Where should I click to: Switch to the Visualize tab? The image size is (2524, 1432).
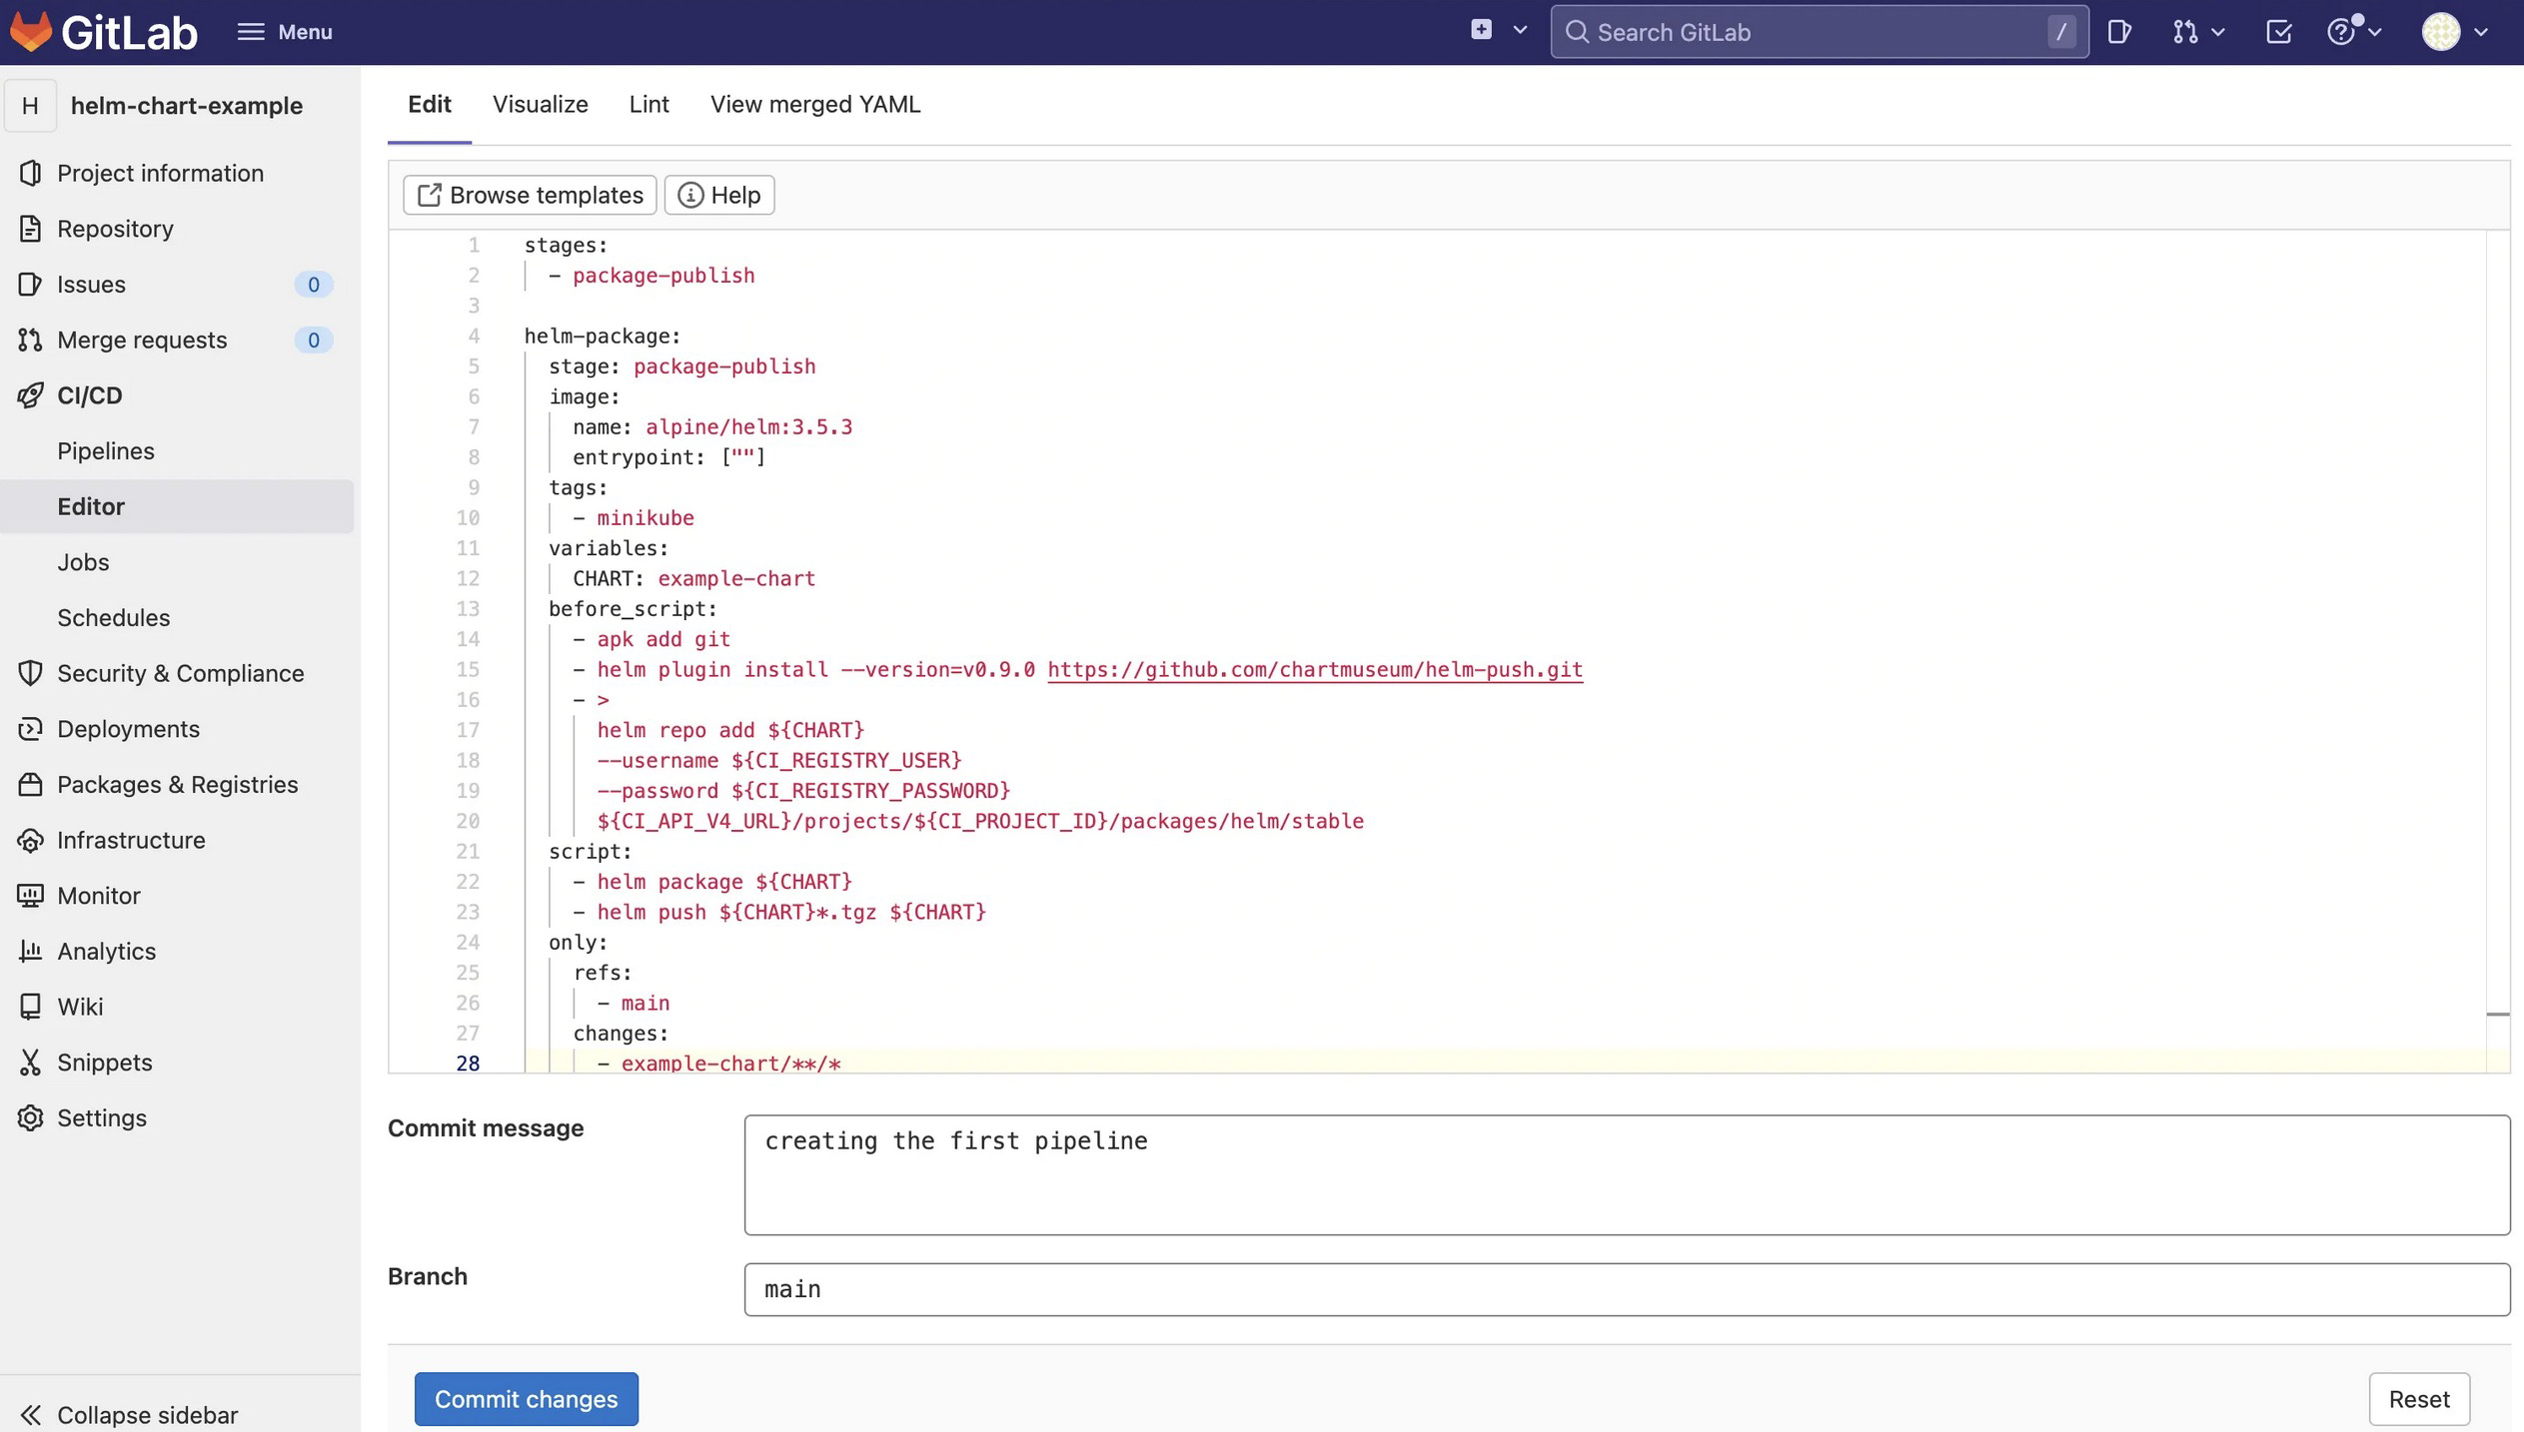[541, 105]
